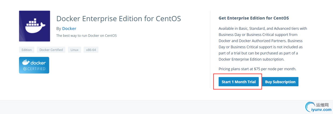The height and width of the screenshot is (114, 333).
Task: Click the checkmark icon beside CERTIFIED text
Action: (x=25, y=69)
